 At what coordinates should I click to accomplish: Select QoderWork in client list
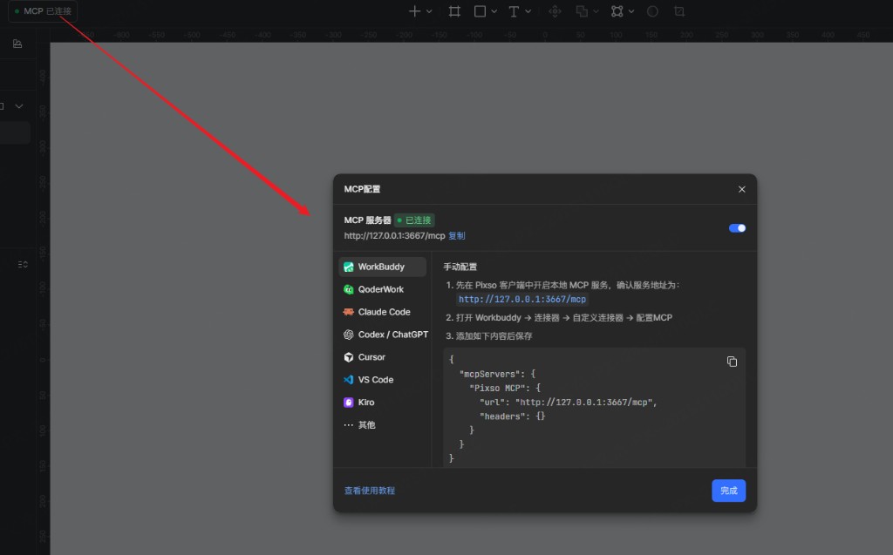click(382, 289)
